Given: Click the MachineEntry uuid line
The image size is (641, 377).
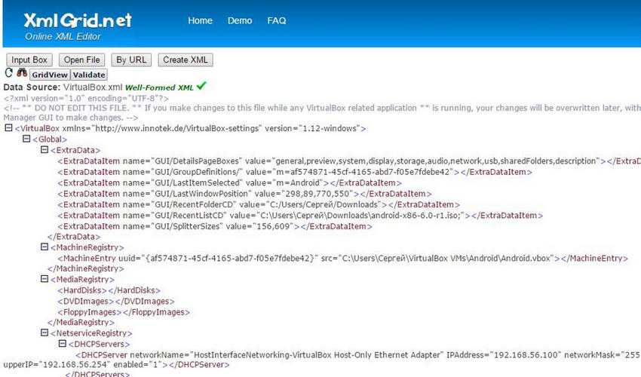Looking at the screenshot, I should point(342,258).
